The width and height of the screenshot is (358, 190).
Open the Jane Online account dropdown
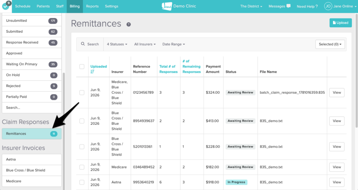(345, 6)
